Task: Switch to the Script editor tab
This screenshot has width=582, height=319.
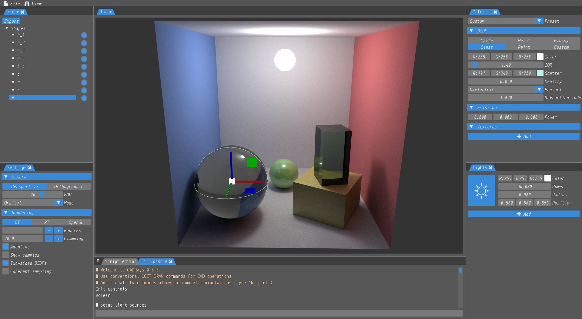Action: (120, 261)
